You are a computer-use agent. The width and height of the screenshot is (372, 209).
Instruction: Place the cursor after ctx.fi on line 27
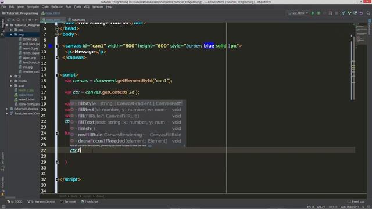81,150
